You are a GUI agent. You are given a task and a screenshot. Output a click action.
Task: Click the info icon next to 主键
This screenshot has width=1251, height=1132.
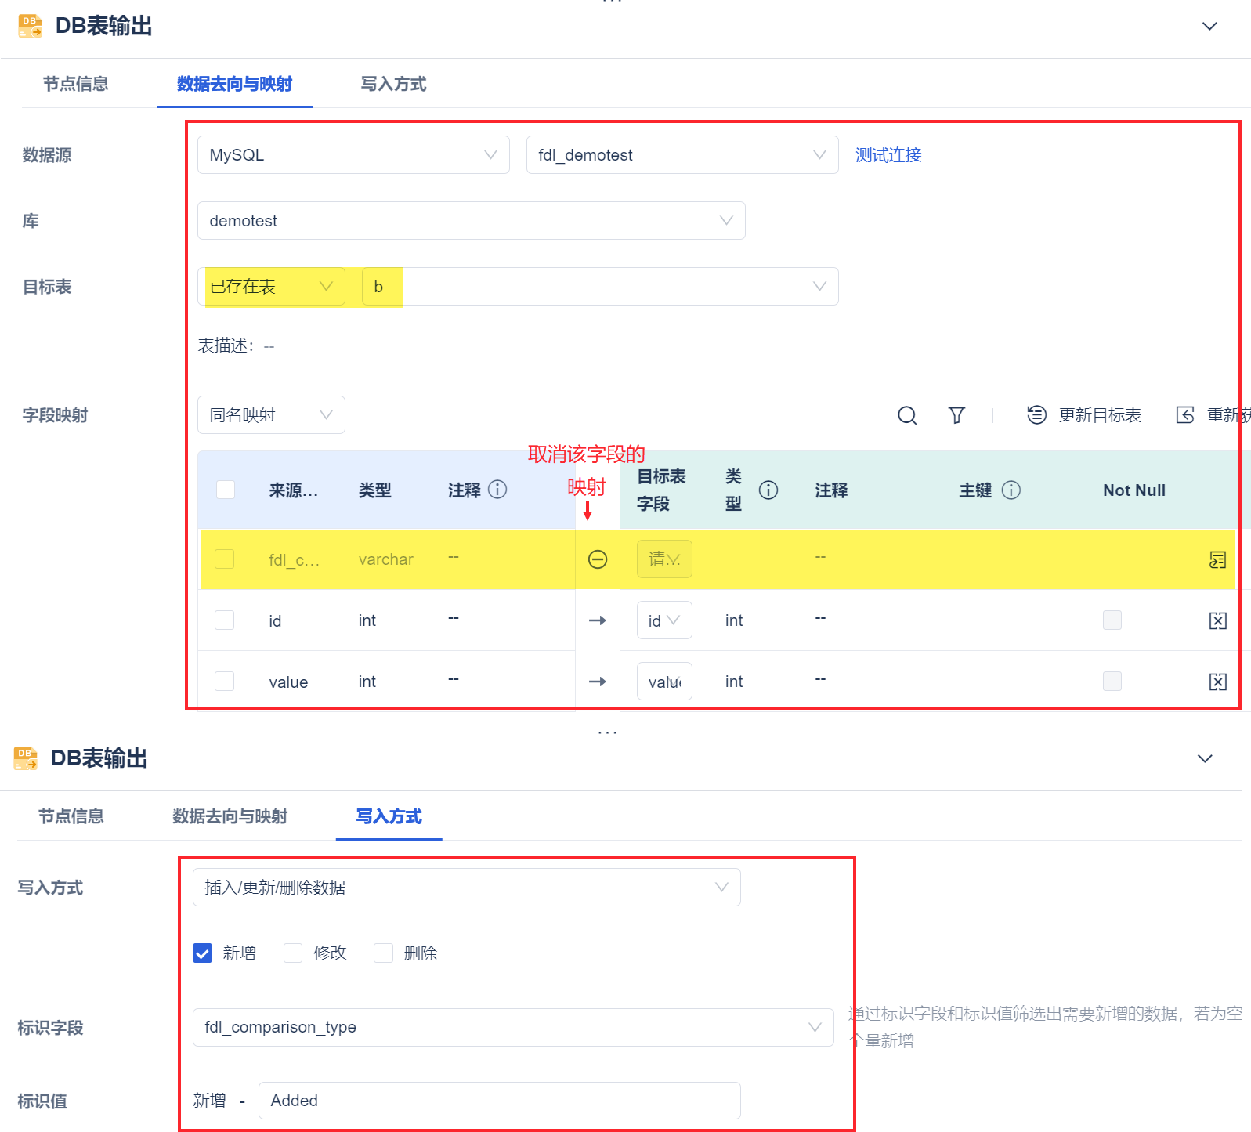(1011, 490)
